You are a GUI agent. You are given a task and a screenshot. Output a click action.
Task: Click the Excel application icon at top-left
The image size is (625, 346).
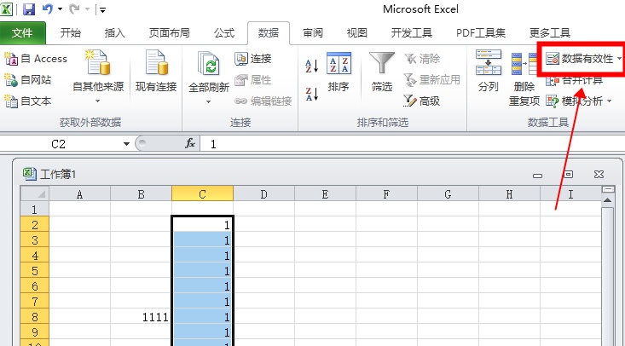[x=6, y=9]
